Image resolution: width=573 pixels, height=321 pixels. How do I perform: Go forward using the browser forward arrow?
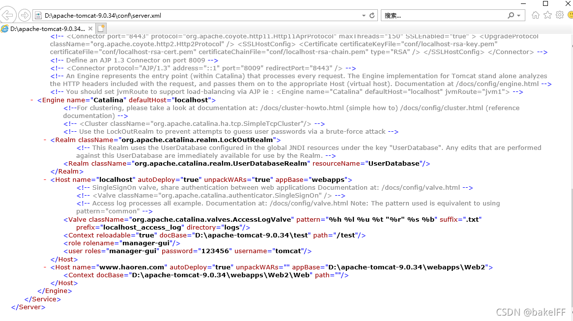tap(25, 15)
